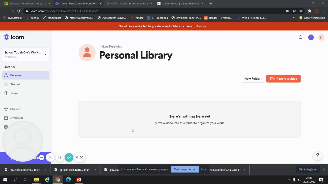Open the help question mark button
The height and width of the screenshot is (184, 328).
[317, 155]
